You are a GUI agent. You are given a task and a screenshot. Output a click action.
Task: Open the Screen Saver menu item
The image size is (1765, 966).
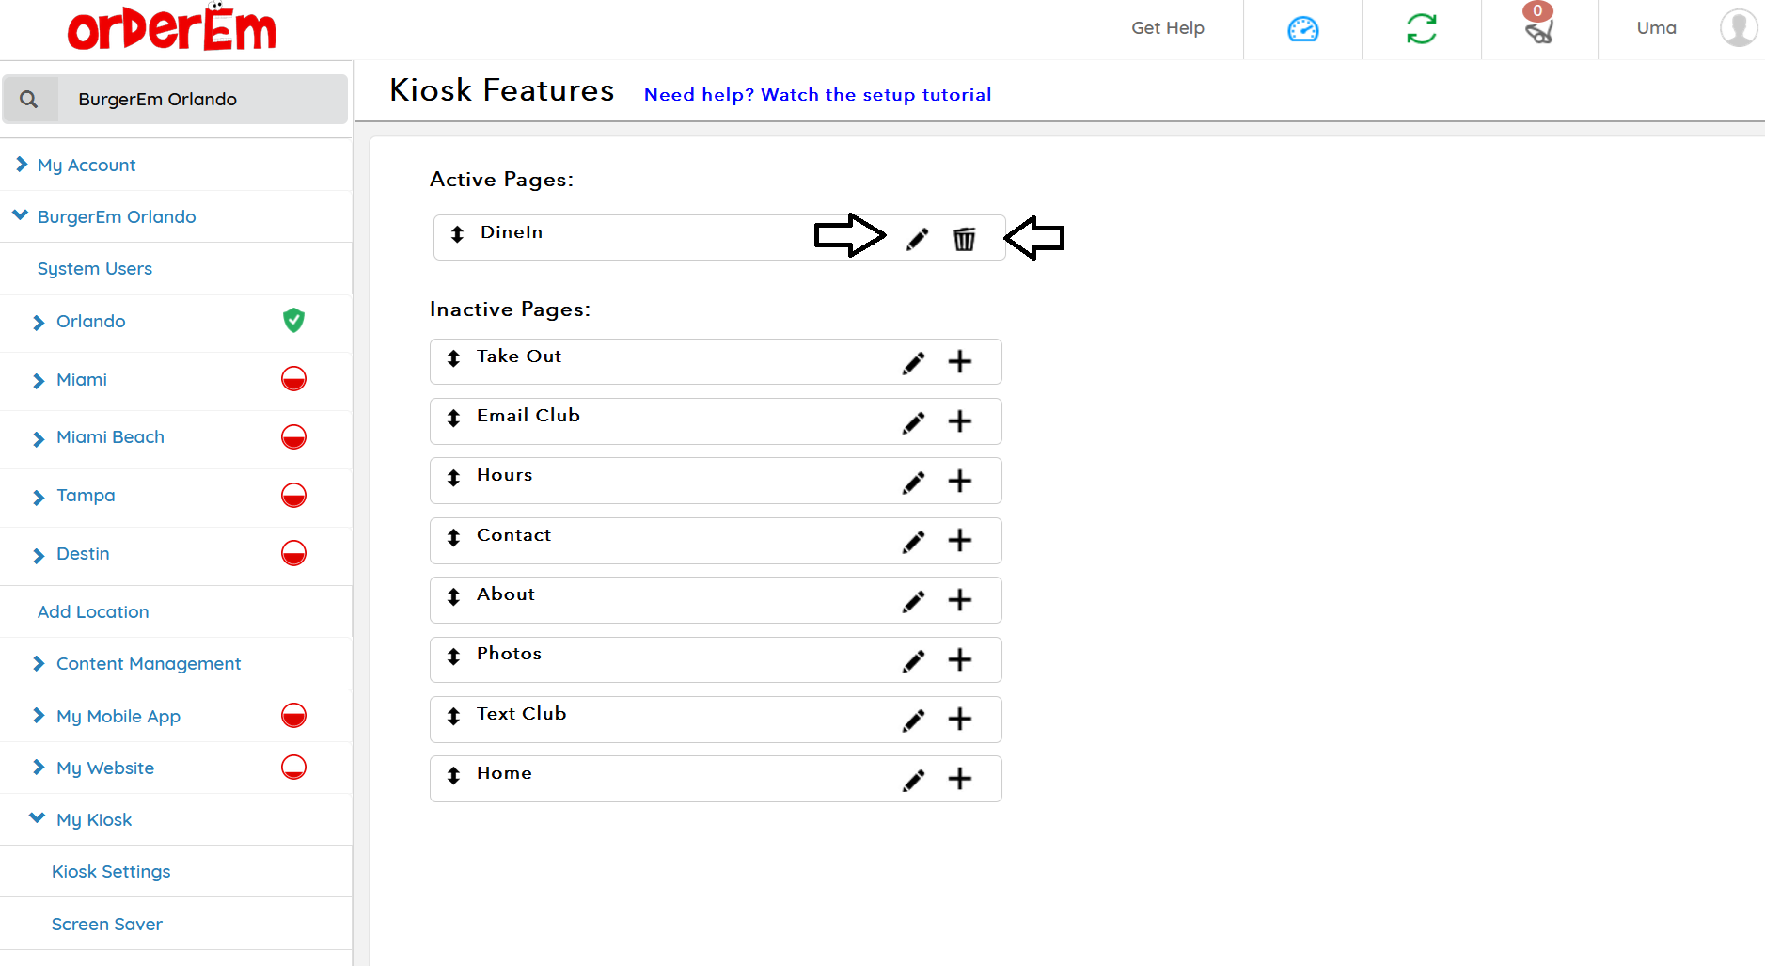pyautogui.click(x=107, y=924)
